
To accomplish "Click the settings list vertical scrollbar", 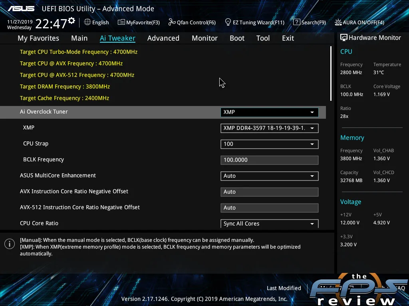I will tap(331, 74).
